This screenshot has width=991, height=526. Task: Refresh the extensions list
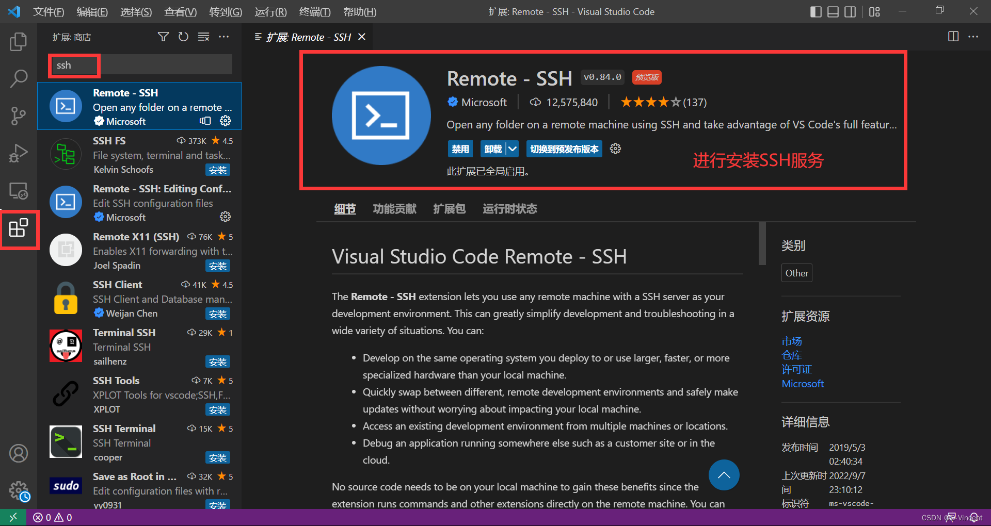pyautogui.click(x=183, y=37)
